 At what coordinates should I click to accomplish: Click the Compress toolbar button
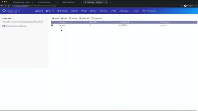pos(124,11)
